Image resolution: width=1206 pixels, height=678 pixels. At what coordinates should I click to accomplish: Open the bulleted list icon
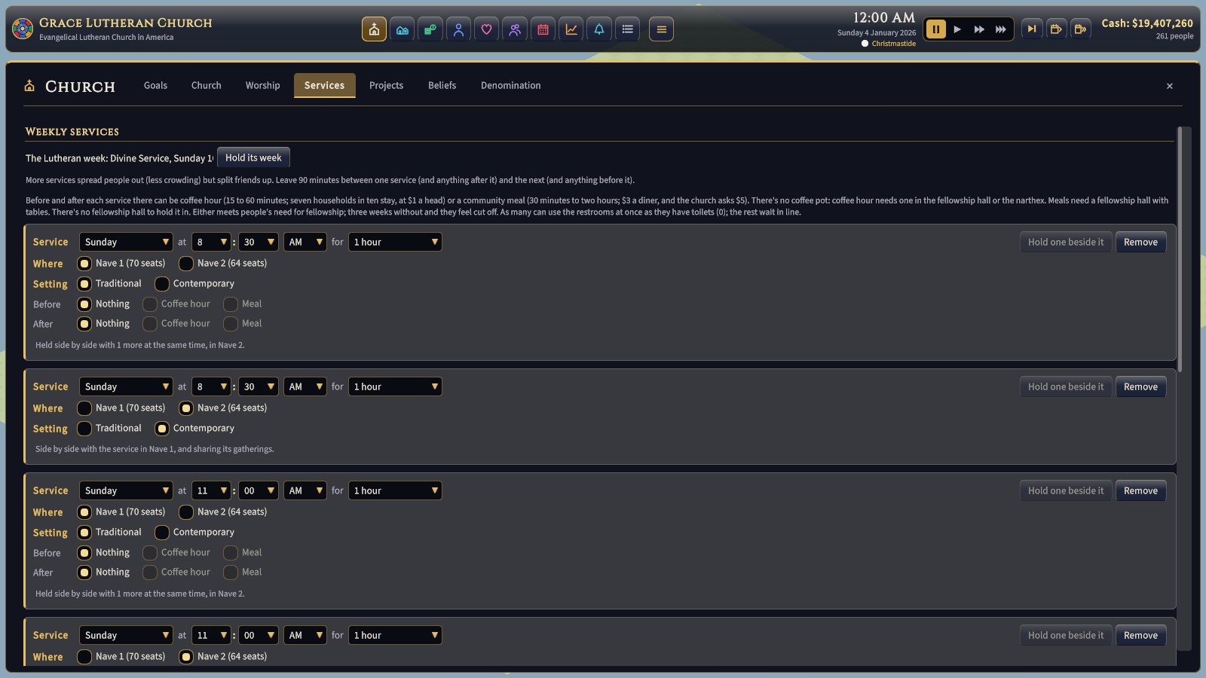coord(627,29)
